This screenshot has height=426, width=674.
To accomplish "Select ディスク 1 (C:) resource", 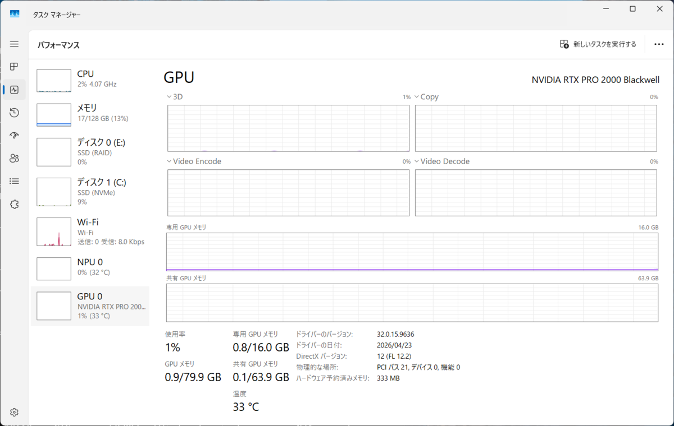I will tap(90, 191).
